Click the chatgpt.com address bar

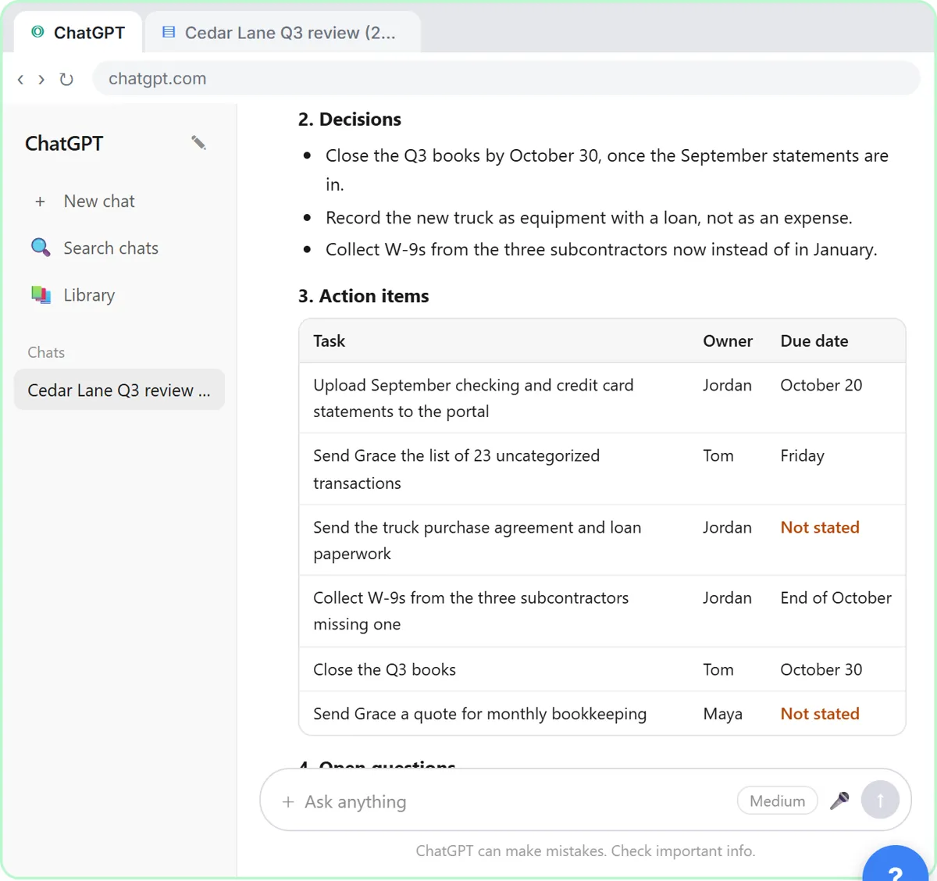click(x=506, y=78)
